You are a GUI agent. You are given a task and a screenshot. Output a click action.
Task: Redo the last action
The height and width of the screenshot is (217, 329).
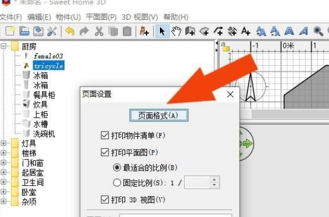[x=85, y=31]
